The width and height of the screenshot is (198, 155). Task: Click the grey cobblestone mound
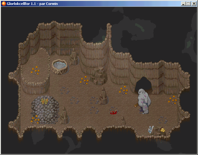(x=45, y=110)
